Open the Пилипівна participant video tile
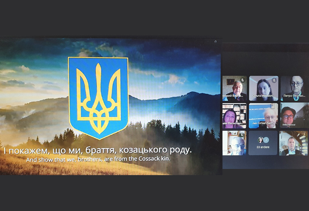The image size is (309, 211). coord(234,116)
